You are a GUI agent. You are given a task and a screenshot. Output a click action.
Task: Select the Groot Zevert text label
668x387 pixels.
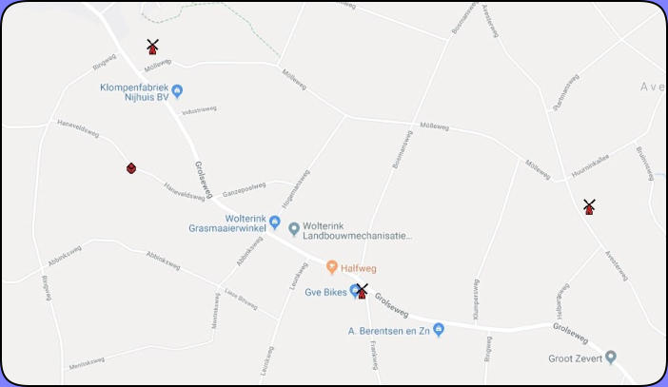tap(575, 358)
